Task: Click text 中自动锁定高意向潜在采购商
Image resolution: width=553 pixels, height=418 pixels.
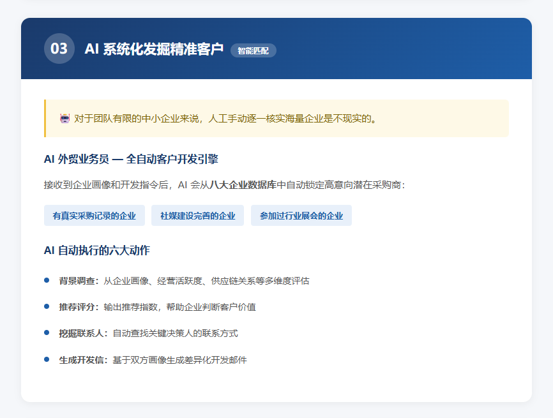Action: click(x=339, y=184)
